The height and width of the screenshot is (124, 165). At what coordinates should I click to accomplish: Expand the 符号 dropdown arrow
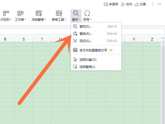click(x=90, y=19)
